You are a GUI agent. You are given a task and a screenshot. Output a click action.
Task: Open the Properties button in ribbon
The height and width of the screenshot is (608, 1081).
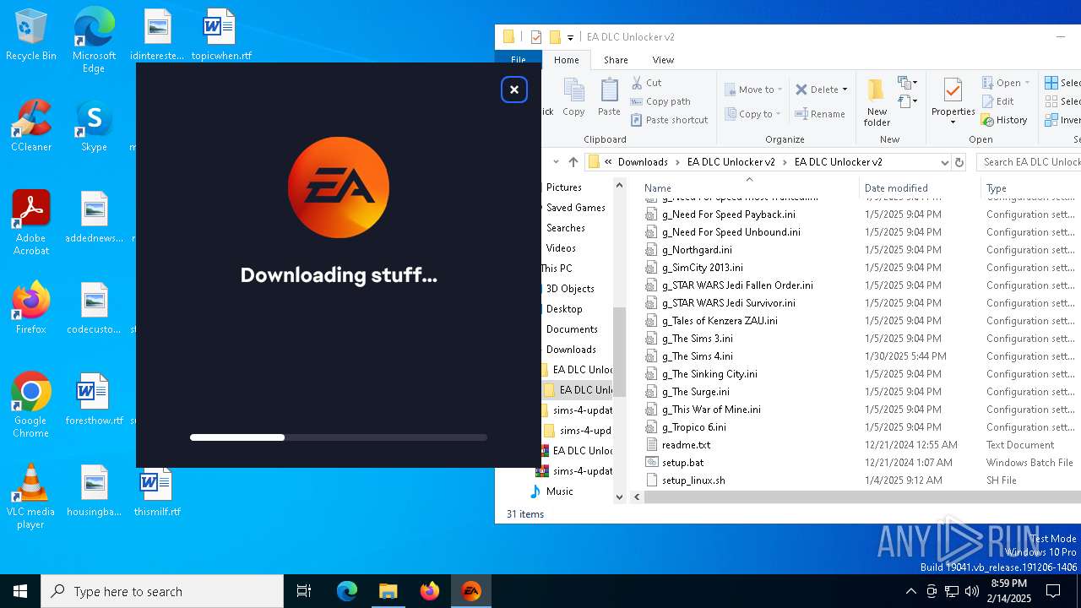[953, 101]
